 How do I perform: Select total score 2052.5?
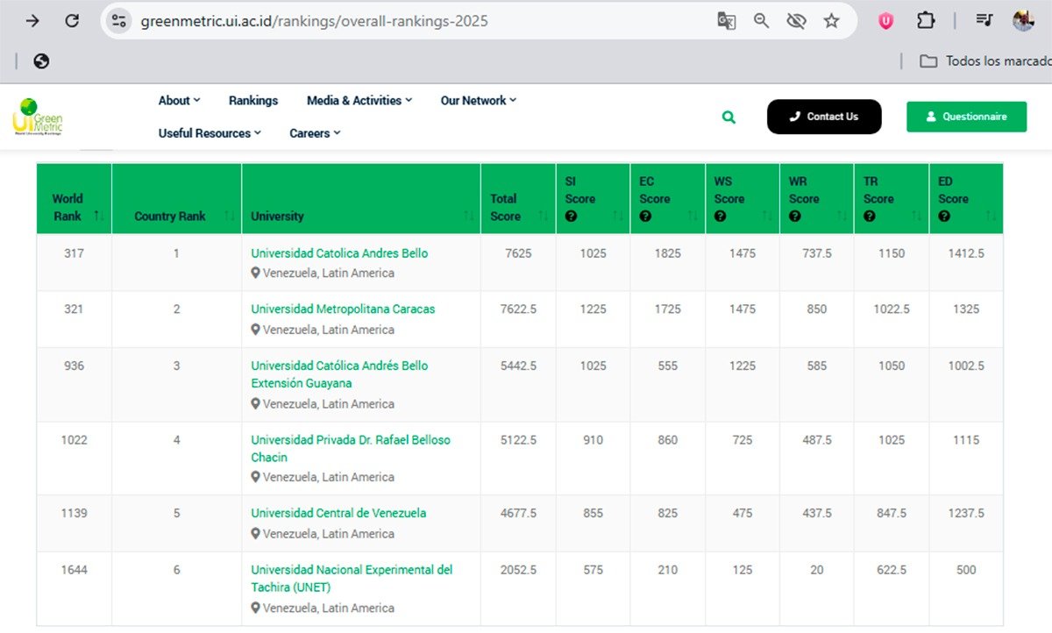[518, 570]
